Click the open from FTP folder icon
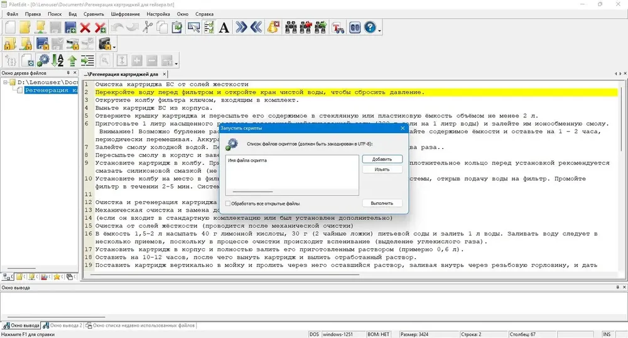Image resolution: width=628 pixels, height=338 pixels. pyautogui.click(x=40, y=27)
